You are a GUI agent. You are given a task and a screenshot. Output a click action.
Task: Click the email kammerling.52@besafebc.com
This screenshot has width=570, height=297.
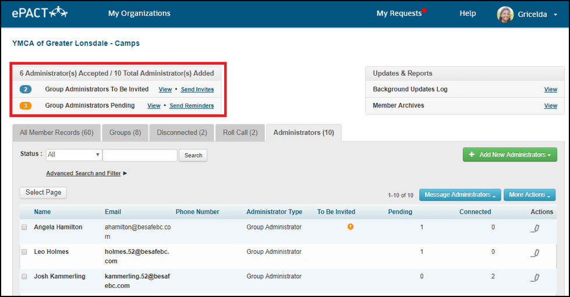click(x=137, y=281)
